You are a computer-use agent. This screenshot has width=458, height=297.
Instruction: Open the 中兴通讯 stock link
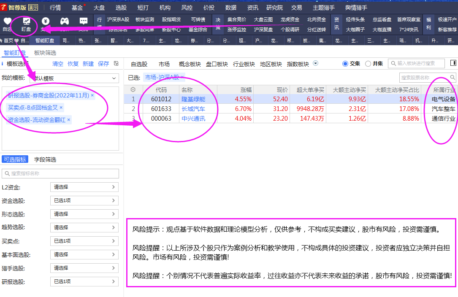[193, 119]
